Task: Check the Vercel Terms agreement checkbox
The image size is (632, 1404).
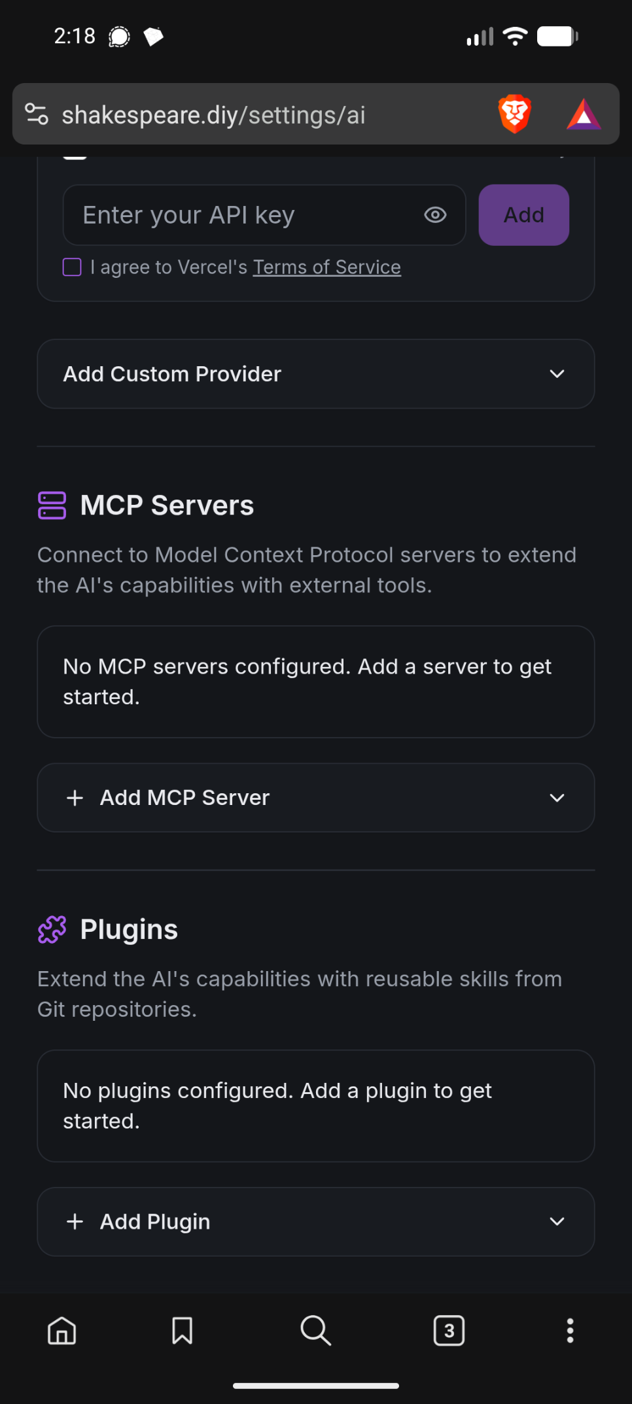Action: pos(72,267)
